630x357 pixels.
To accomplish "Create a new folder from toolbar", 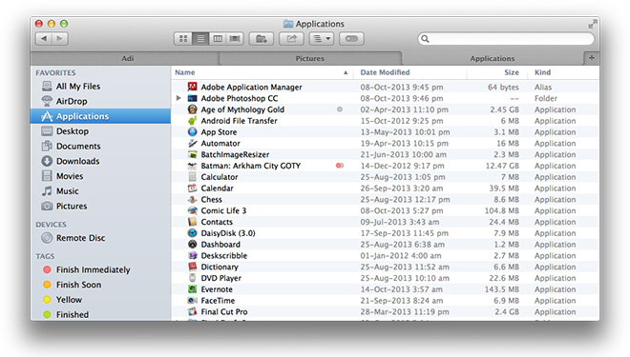I will click(262, 38).
